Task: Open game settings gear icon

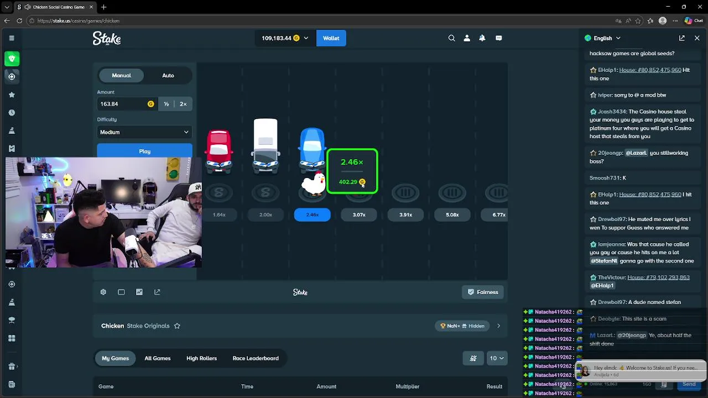Action: click(103, 292)
